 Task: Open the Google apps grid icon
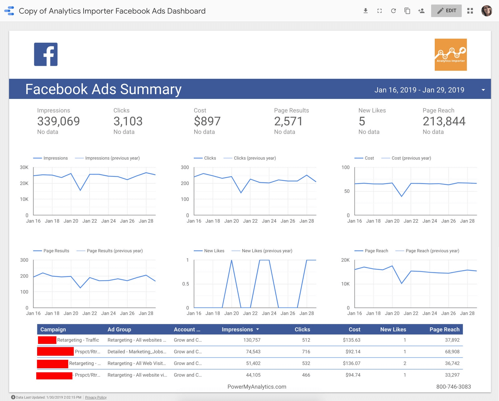click(x=470, y=11)
